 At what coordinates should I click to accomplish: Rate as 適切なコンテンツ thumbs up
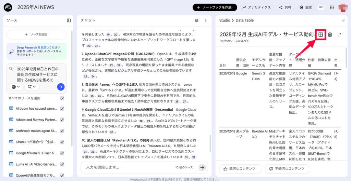(240, 169)
